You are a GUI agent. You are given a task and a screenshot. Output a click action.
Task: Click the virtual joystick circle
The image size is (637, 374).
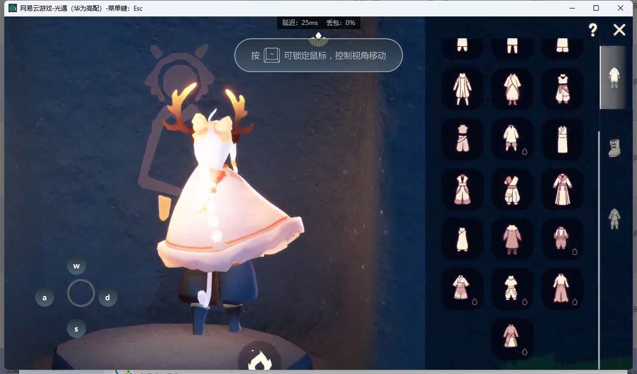tap(81, 293)
